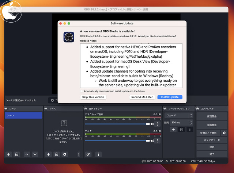Add a new scene with plus button
234x173 pixels.
tap(8, 154)
